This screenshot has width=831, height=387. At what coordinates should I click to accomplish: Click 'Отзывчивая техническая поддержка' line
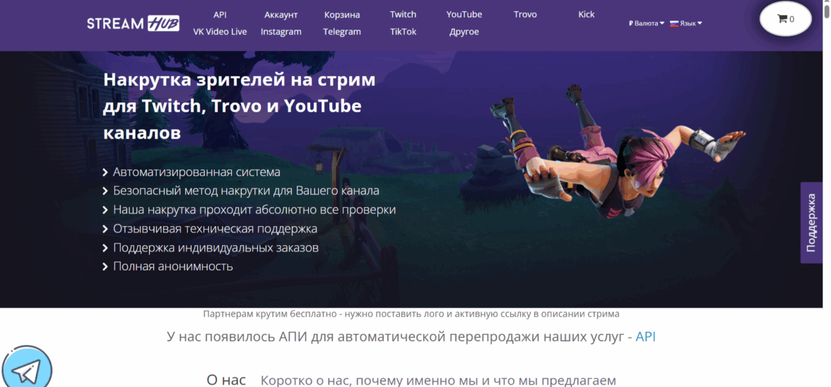coord(215,229)
